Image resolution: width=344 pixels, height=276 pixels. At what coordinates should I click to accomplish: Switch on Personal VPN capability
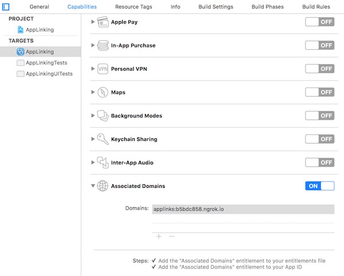click(x=320, y=69)
